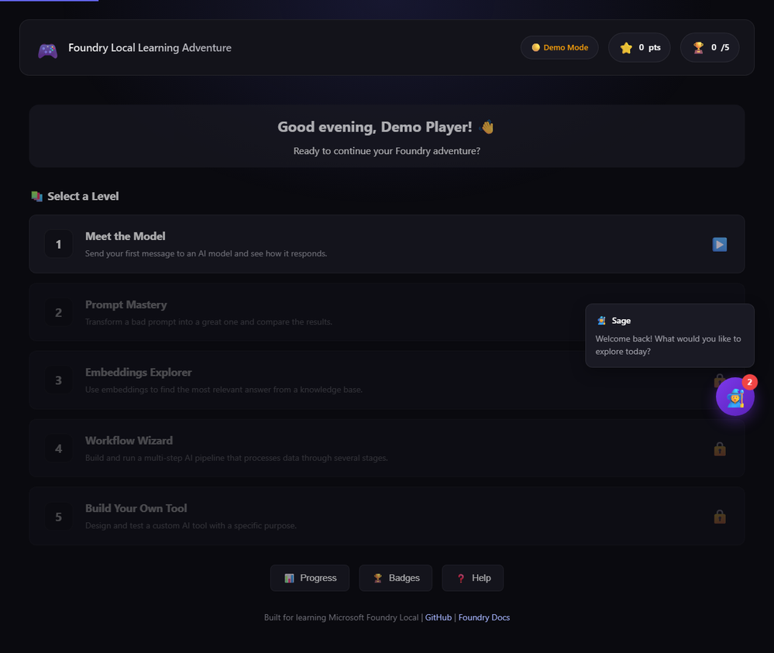Click the loading progress bar at top
Viewport: 774px width, 653px height.
click(50, 1)
